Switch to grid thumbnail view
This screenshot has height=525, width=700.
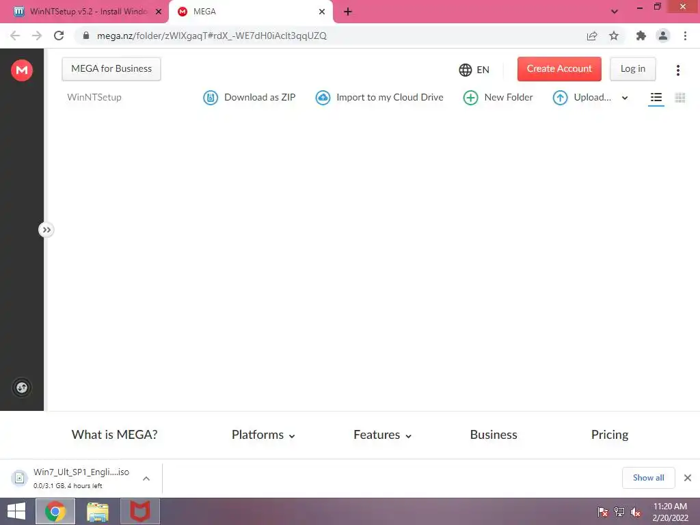click(x=680, y=98)
